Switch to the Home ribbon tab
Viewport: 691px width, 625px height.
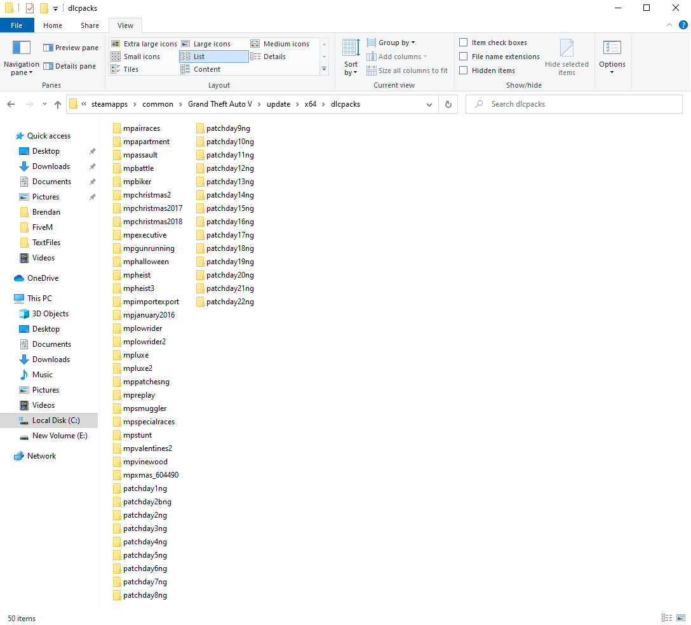[53, 25]
